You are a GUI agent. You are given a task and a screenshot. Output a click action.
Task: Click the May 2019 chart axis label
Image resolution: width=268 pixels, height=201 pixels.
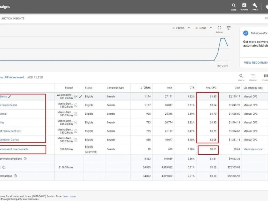pyautogui.click(x=222, y=66)
